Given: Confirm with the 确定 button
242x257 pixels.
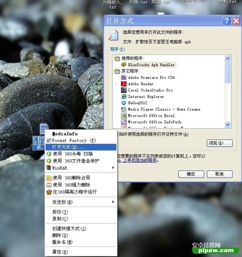Looking at the screenshot, I should tap(191, 174).
